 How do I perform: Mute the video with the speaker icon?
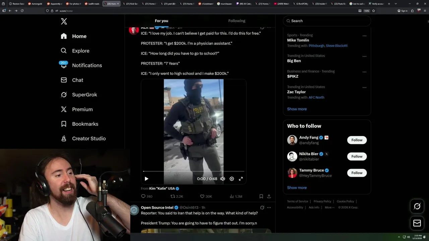click(x=223, y=179)
